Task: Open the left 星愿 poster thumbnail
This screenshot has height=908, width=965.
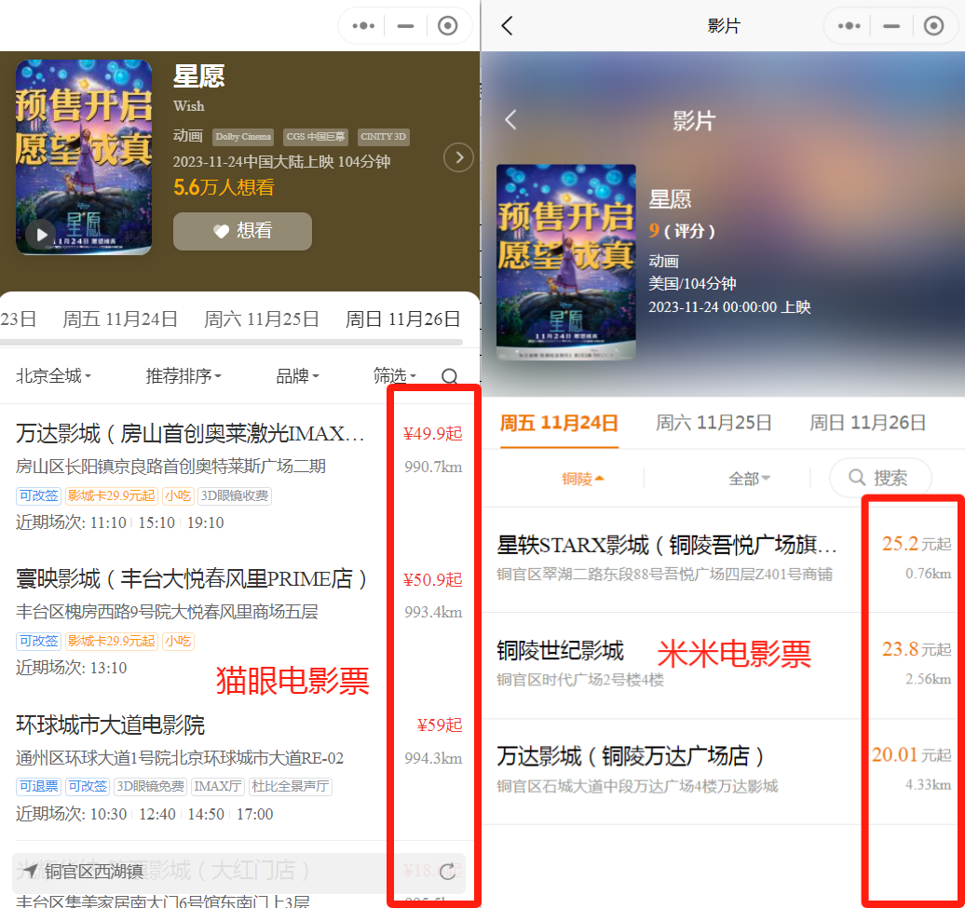Action: [x=84, y=156]
